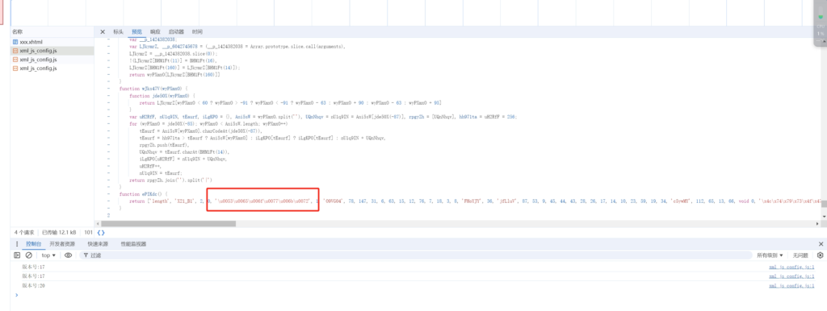The image size is (827, 311).
Task: Click the function ePIXdc code line
Action: click(143, 194)
